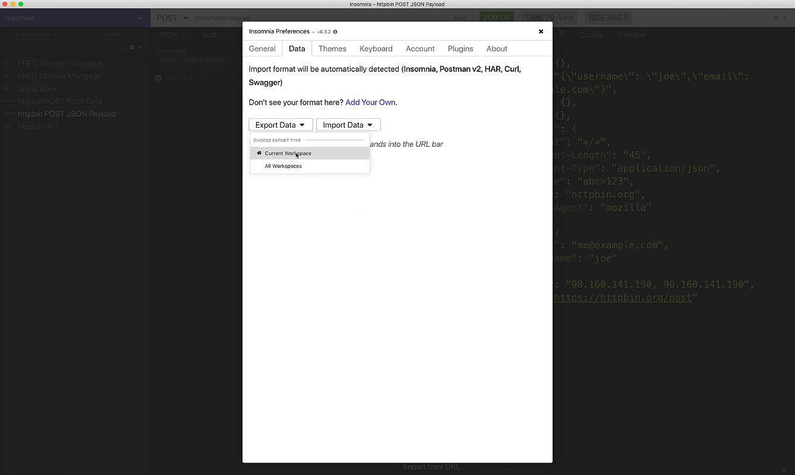Open the Export Data dropdown
The width and height of the screenshot is (795, 475).
point(280,125)
